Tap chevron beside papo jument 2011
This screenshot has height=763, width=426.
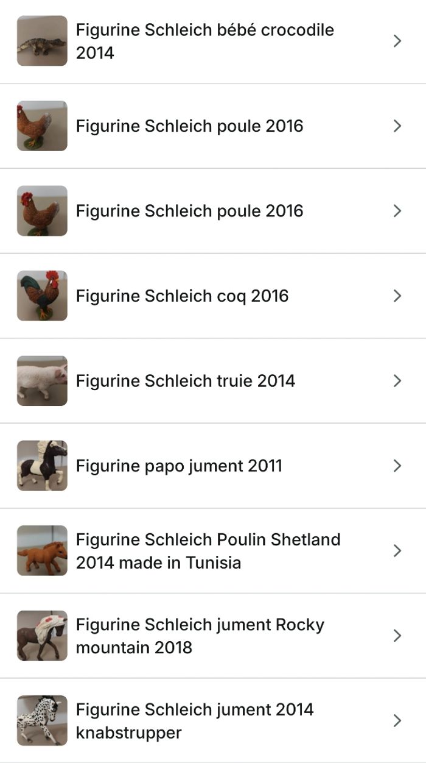coord(397,466)
